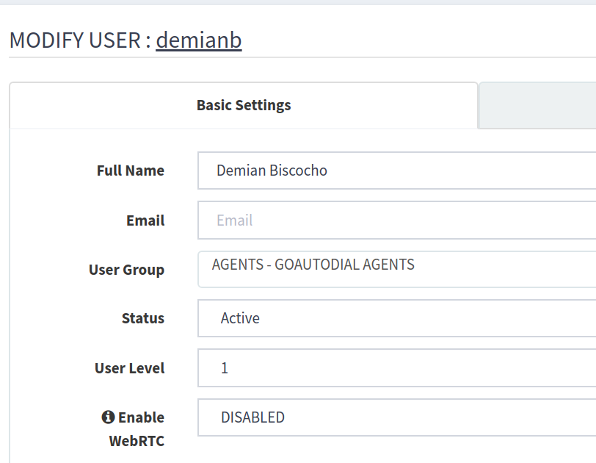The image size is (596, 463).
Task: Switch to the Basic Settings tab
Action: tap(244, 105)
